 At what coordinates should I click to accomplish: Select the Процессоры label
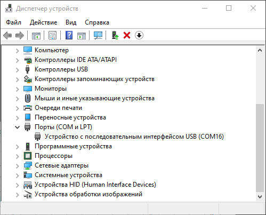click(53, 156)
